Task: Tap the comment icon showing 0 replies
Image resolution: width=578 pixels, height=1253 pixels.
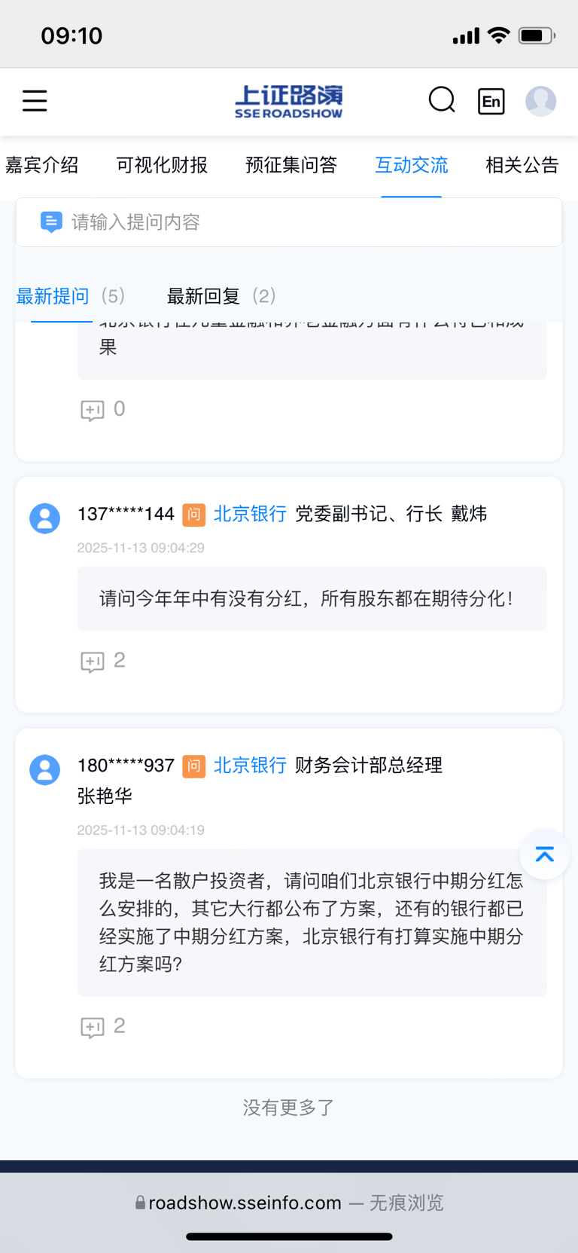Action: click(x=93, y=410)
